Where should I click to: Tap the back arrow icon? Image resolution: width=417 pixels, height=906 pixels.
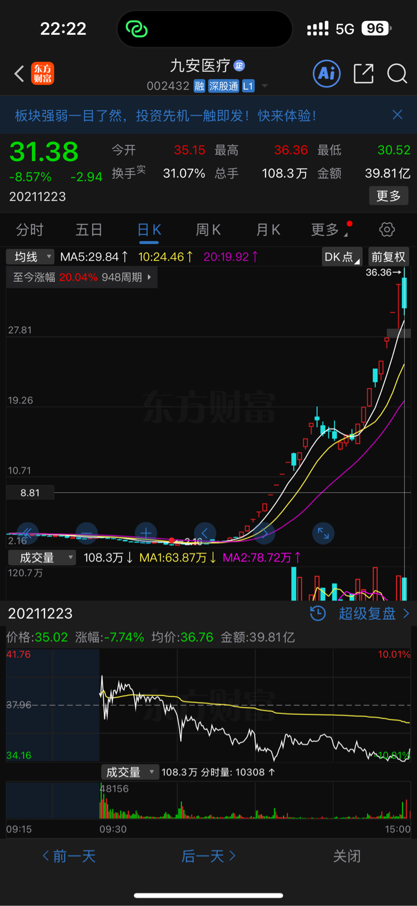[19, 73]
